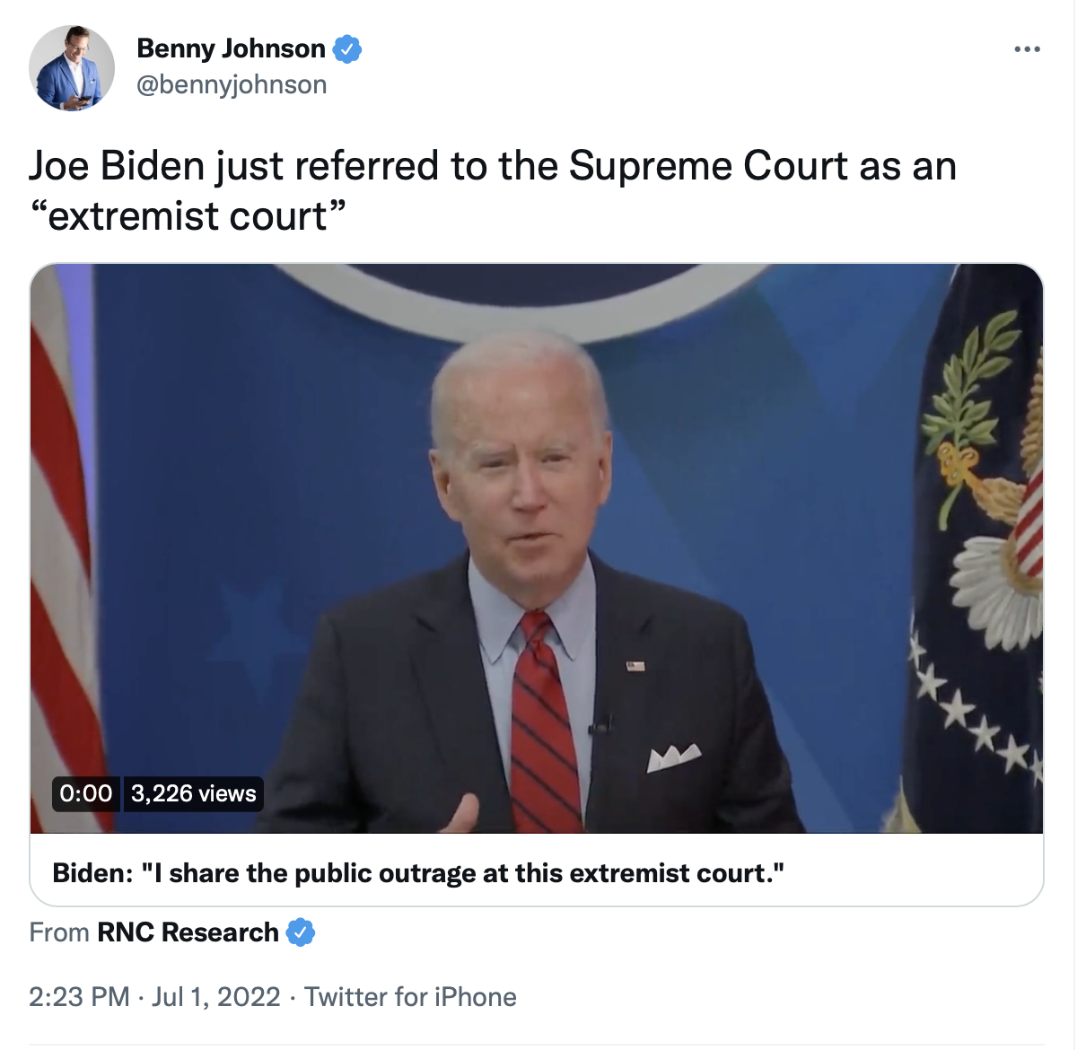Viewport: 1086px width, 1050px height.
Task: Open the 2:23 PM timestamp link
Action: 79,997
